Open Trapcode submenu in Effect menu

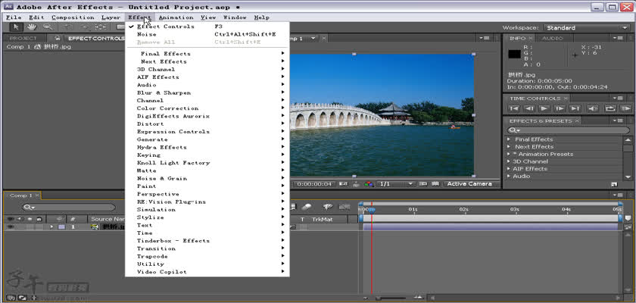point(207,256)
